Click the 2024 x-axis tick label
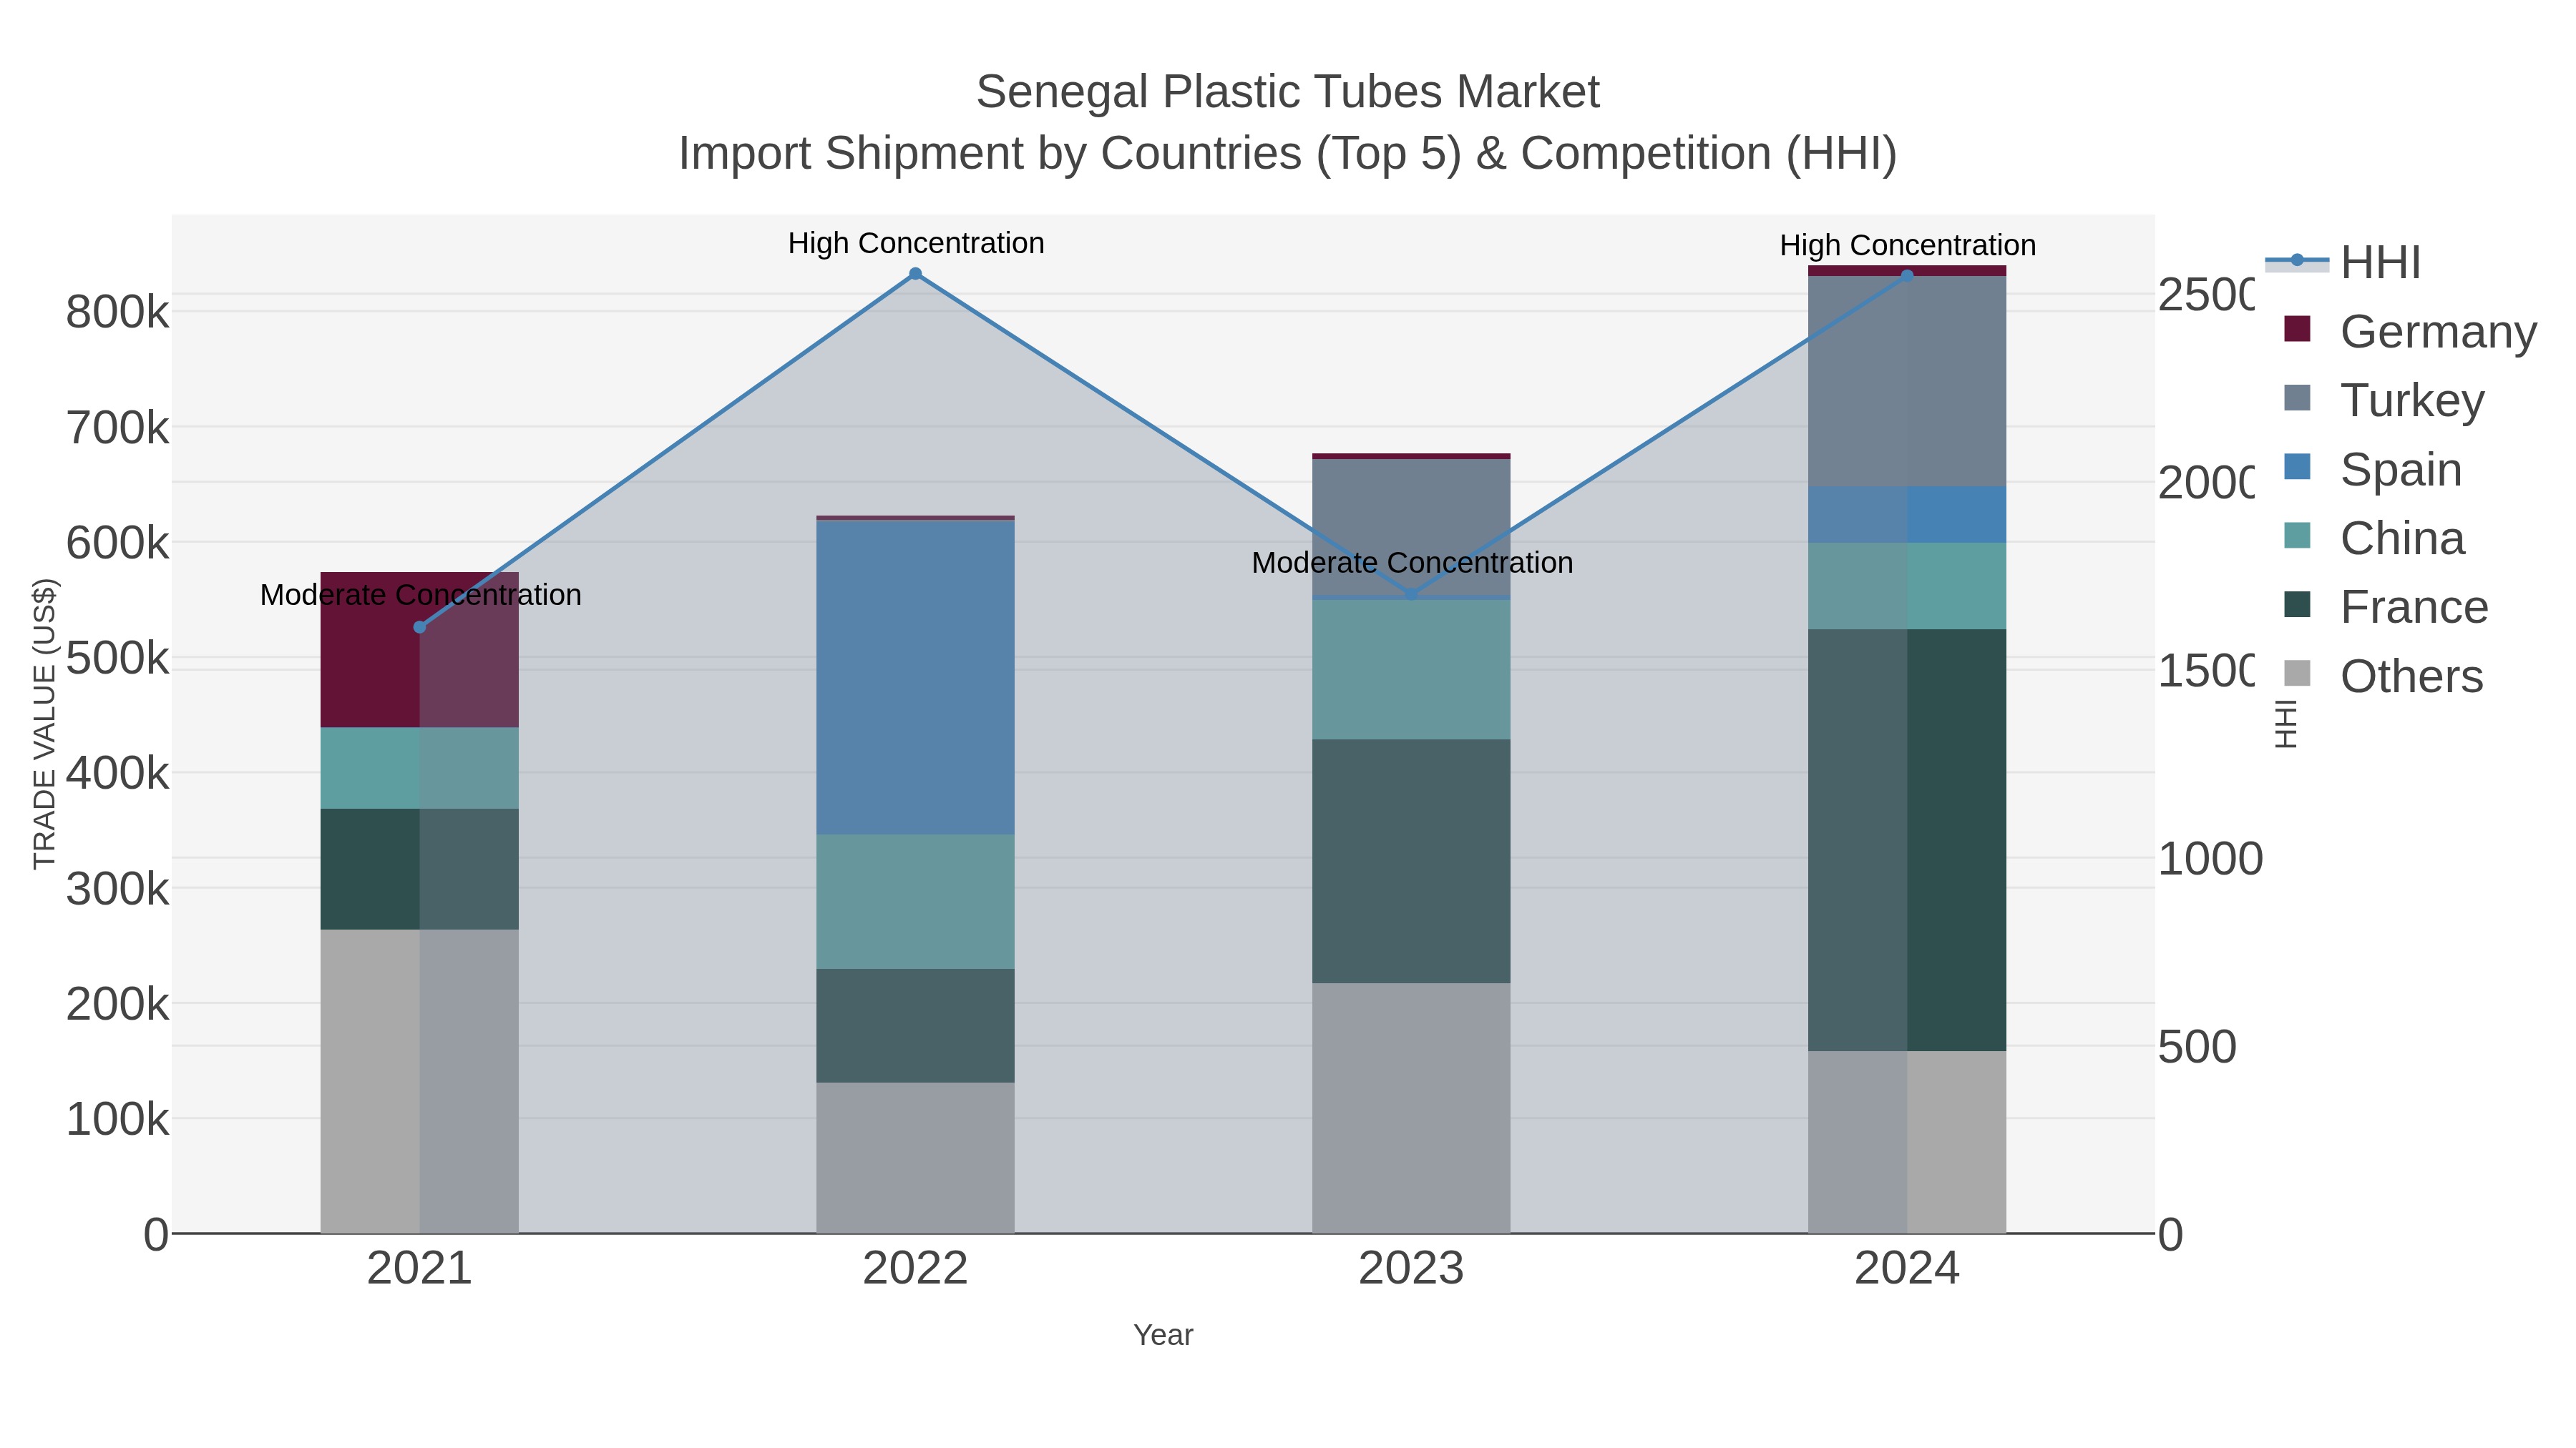This screenshot has width=2576, height=1448. [1907, 1269]
